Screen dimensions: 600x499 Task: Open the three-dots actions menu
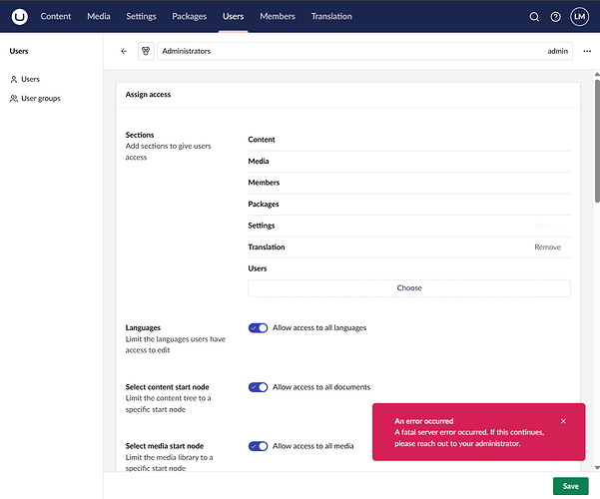[586, 51]
